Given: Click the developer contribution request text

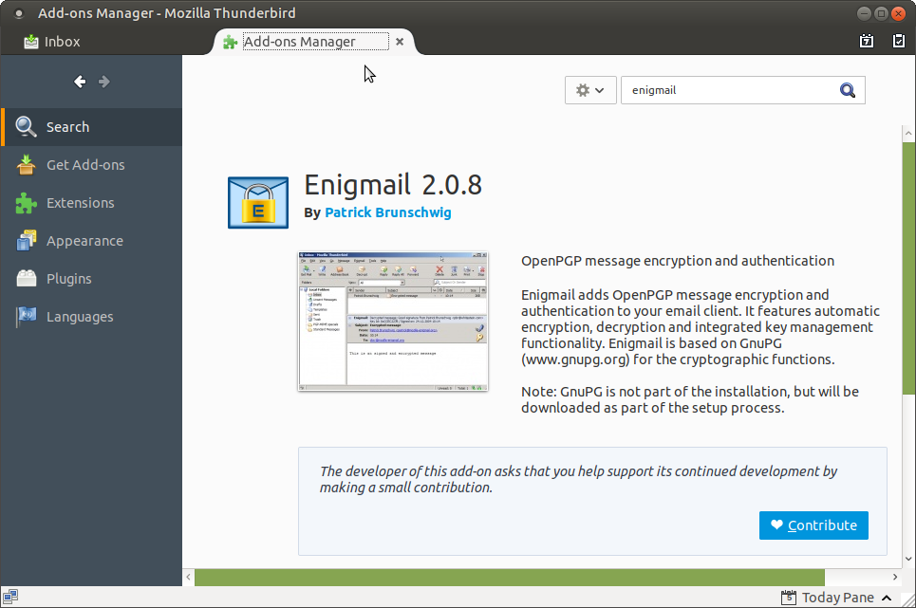Looking at the screenshot, I should 578,479.
